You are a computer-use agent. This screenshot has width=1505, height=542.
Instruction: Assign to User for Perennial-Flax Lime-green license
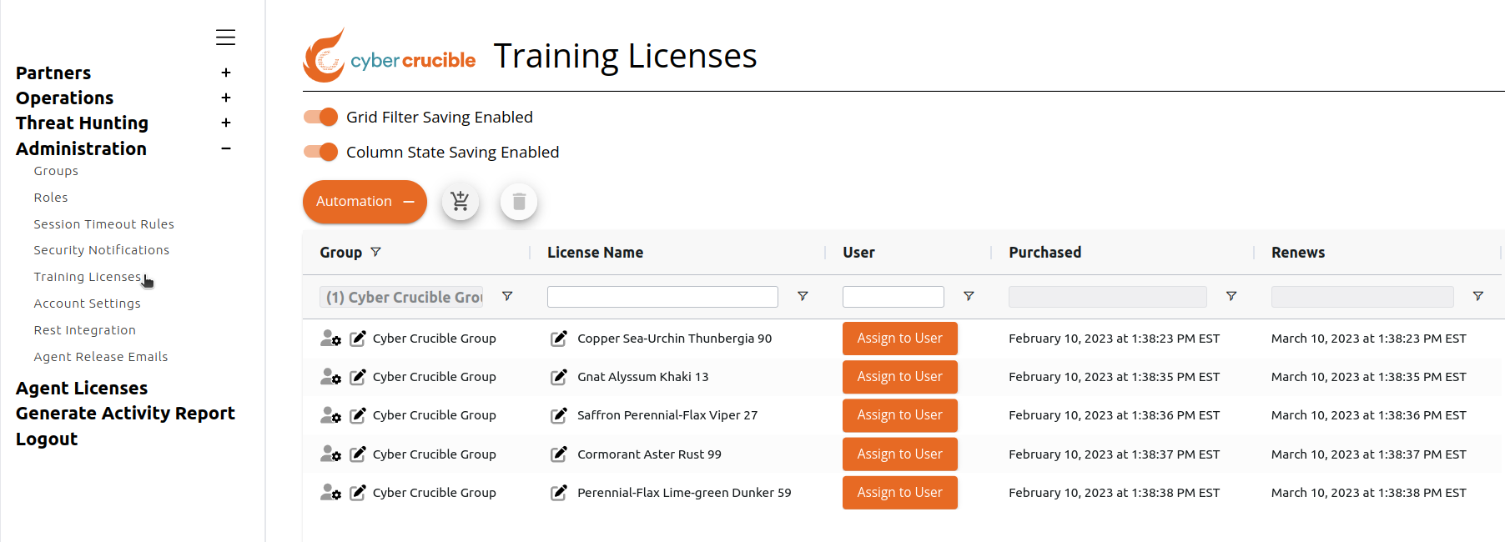point(900,493)
